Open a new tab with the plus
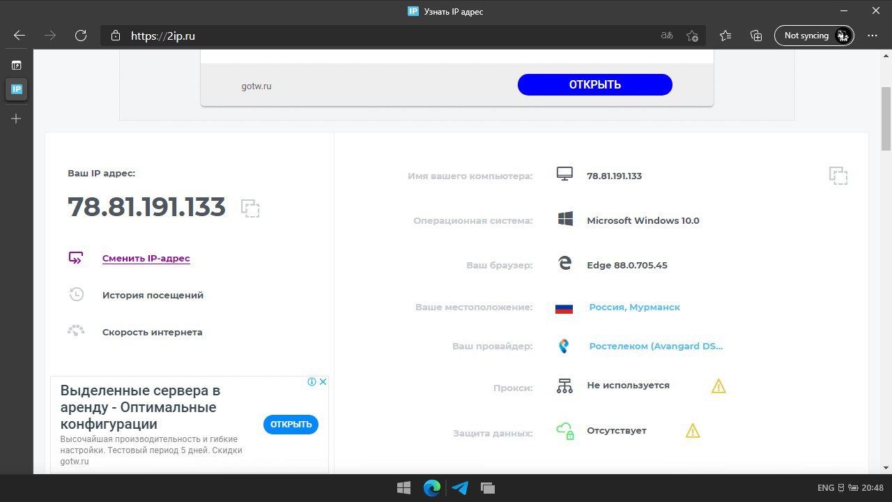 (16, 119)
